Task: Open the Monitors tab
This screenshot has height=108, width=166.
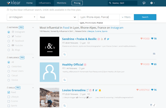Action: click(62, 3)
